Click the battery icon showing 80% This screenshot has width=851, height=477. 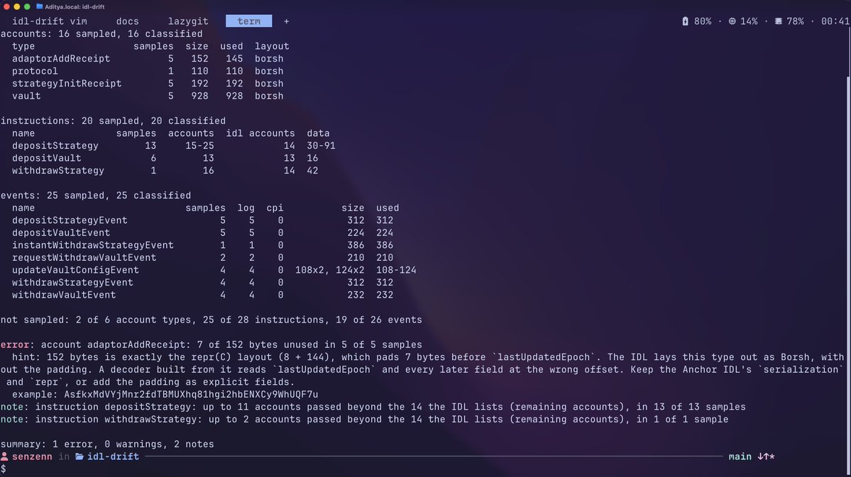coord(685,21)
